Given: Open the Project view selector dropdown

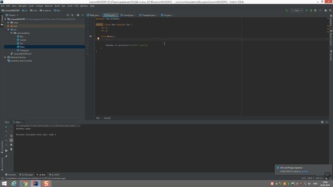Looking at the screenshot, I should tap(12, 15).
